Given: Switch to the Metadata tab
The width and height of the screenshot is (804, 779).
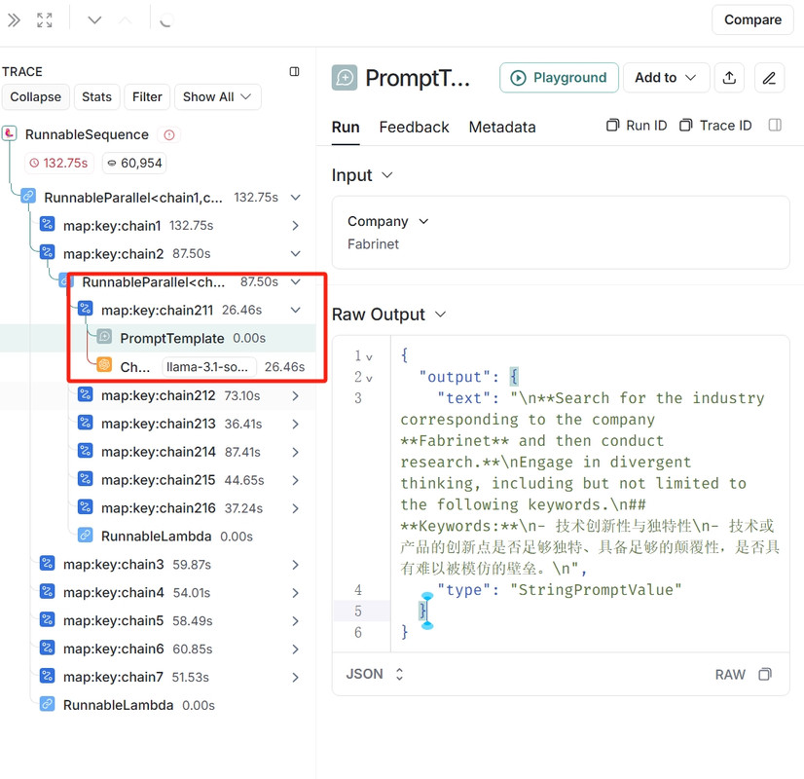Looking at the screenshot, I should pos(502,127).
